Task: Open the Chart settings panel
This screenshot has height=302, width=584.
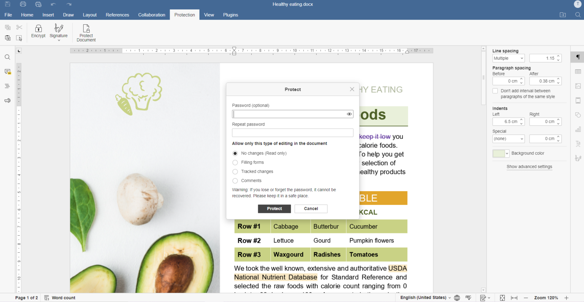Action: pyautogui.click(x=578, y=129)
